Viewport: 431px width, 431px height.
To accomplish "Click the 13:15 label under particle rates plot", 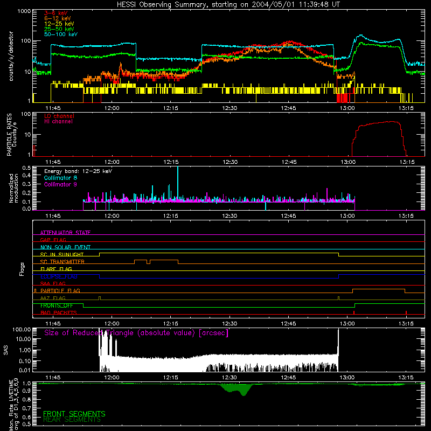I will (406, 162).
